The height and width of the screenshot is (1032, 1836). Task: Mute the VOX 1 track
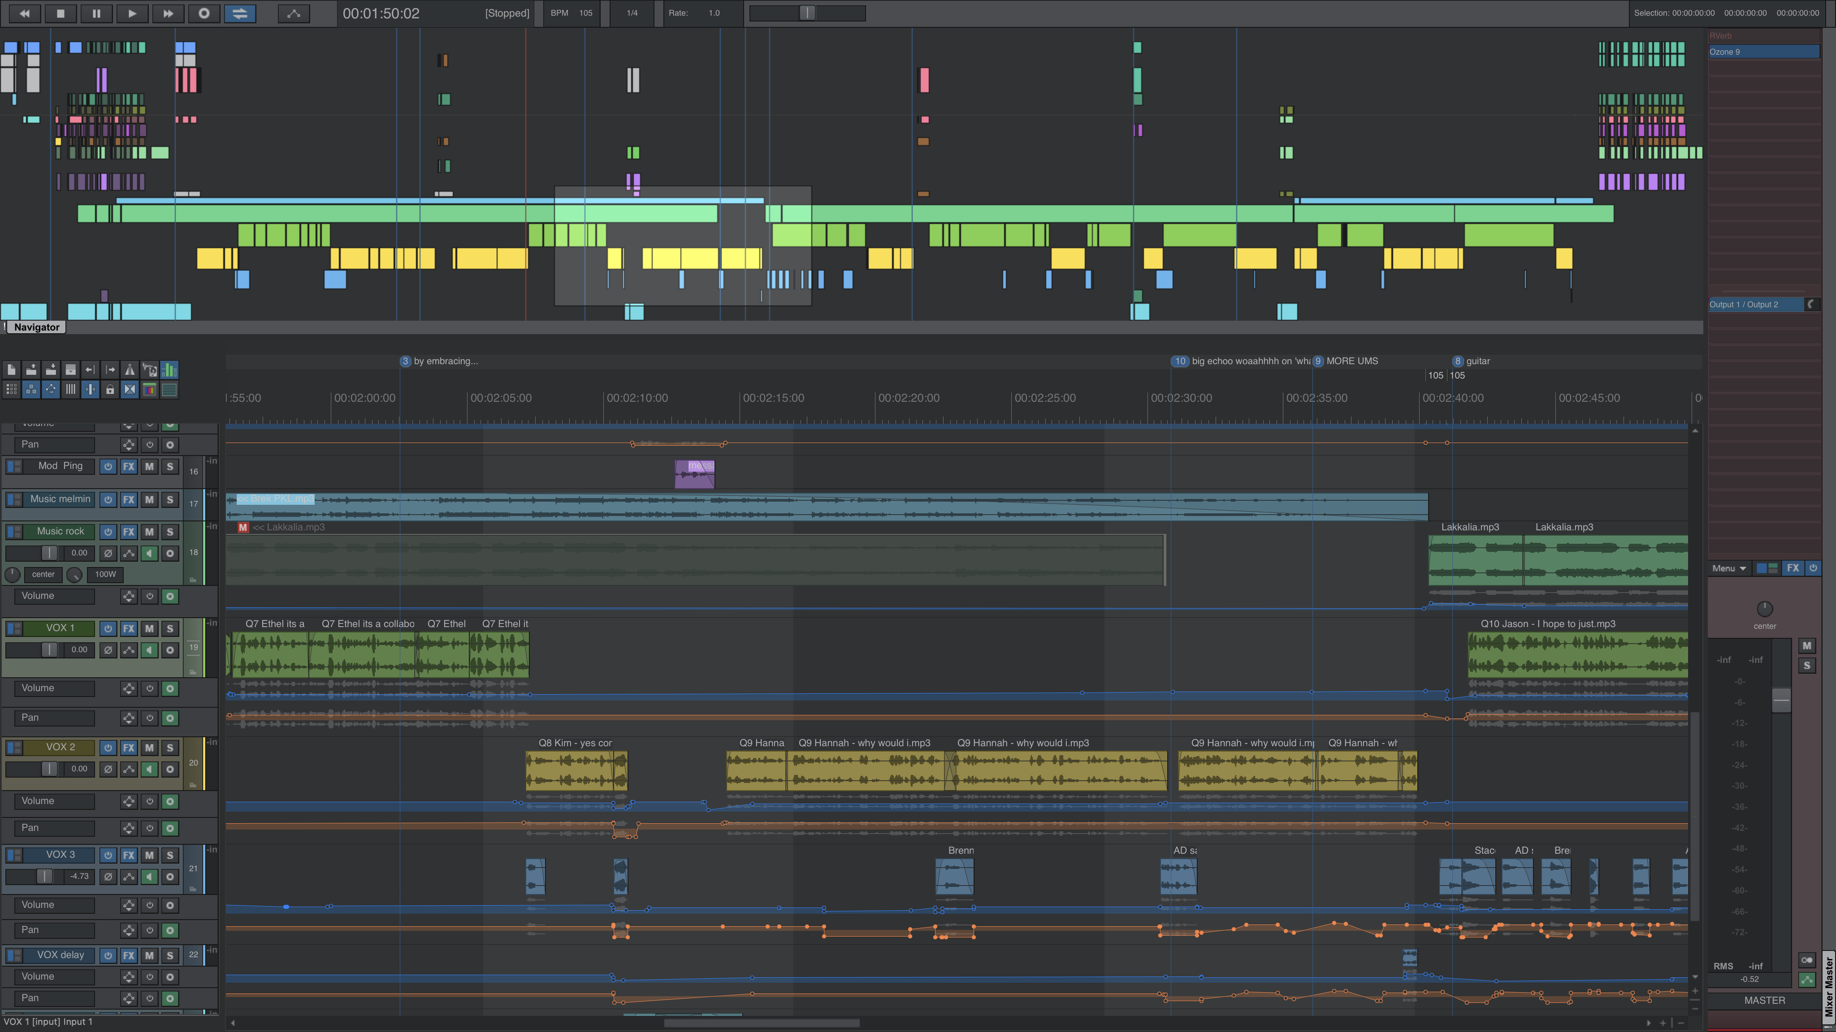[149, 628]
